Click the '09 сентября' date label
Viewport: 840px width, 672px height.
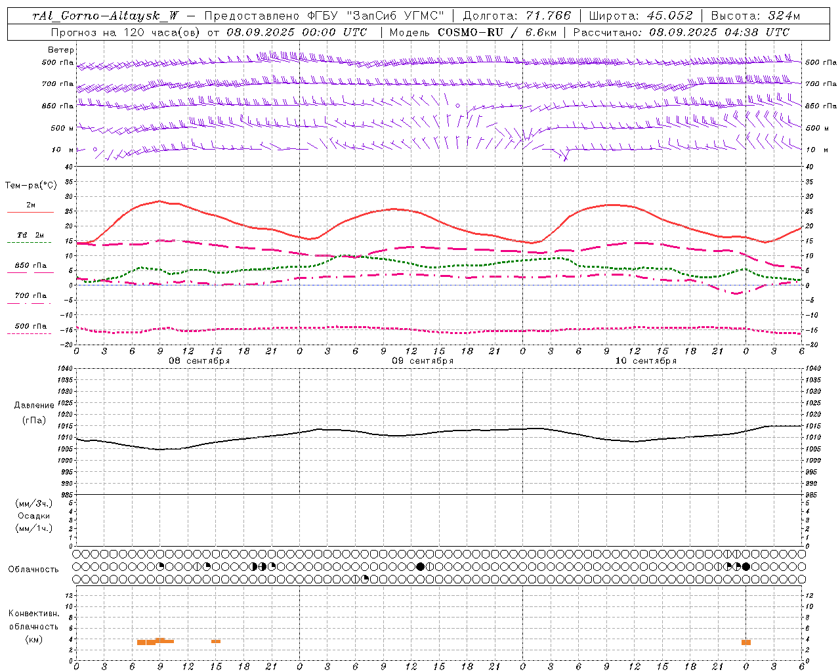pos(423,361)
